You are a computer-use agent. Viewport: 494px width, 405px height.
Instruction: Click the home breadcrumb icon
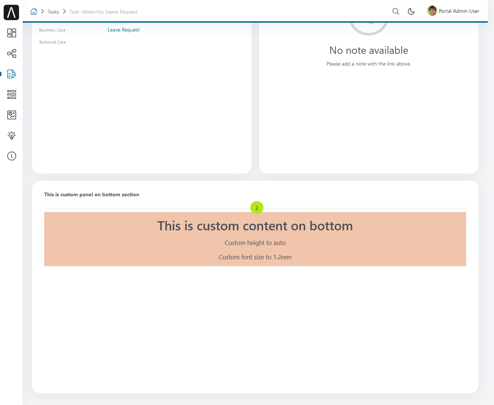34,11
